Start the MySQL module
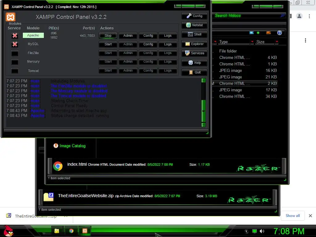 pyautogui.click(x=108, y=44)
